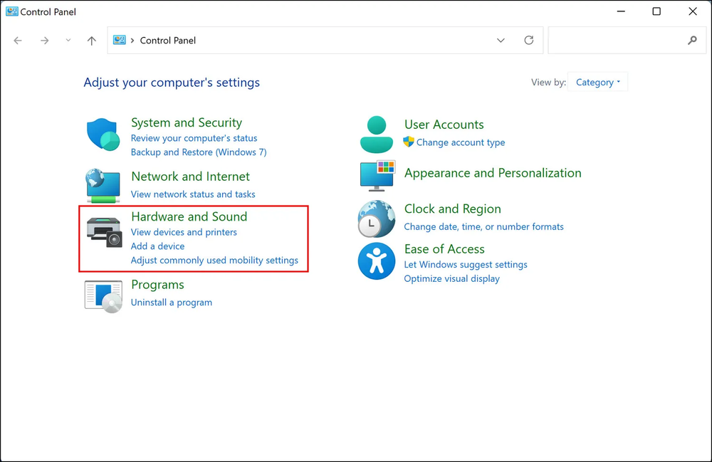Open the View by Category dropdown
Screen dimensions: 712x462
pyautogui.click(x=597, y=82)
